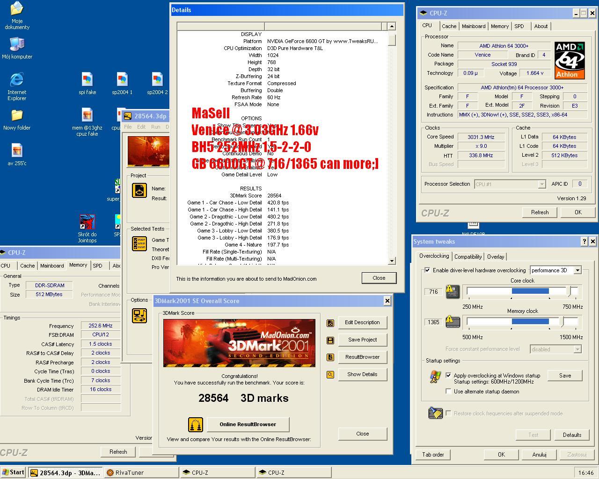Click Edit Description button
The image size is (599, 479).
[x=363, y=323]
